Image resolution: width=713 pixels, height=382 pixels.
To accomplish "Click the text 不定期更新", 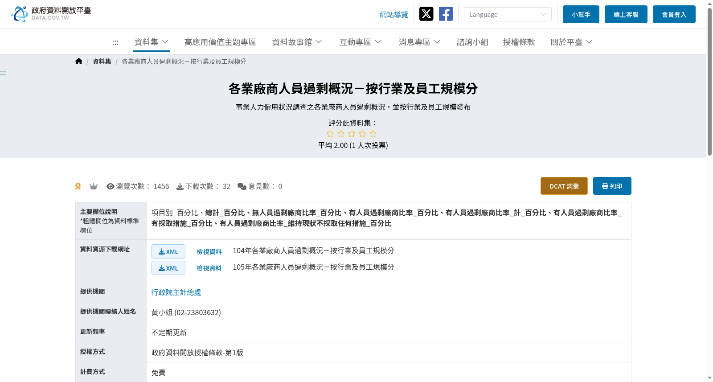I will pyautogui.click(x=169, y=333).
